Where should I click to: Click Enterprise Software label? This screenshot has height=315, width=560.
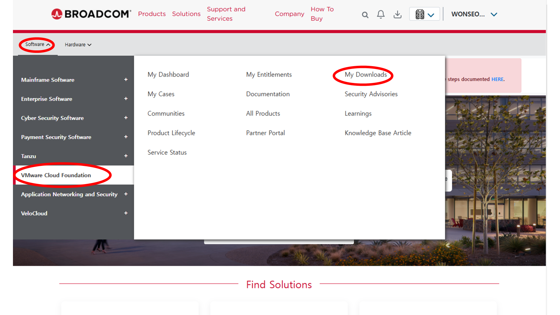[47, 99]
